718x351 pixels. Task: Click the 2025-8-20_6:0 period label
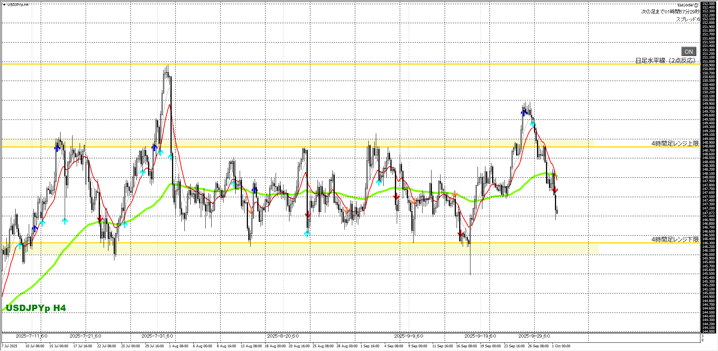[x=283, y=336]
